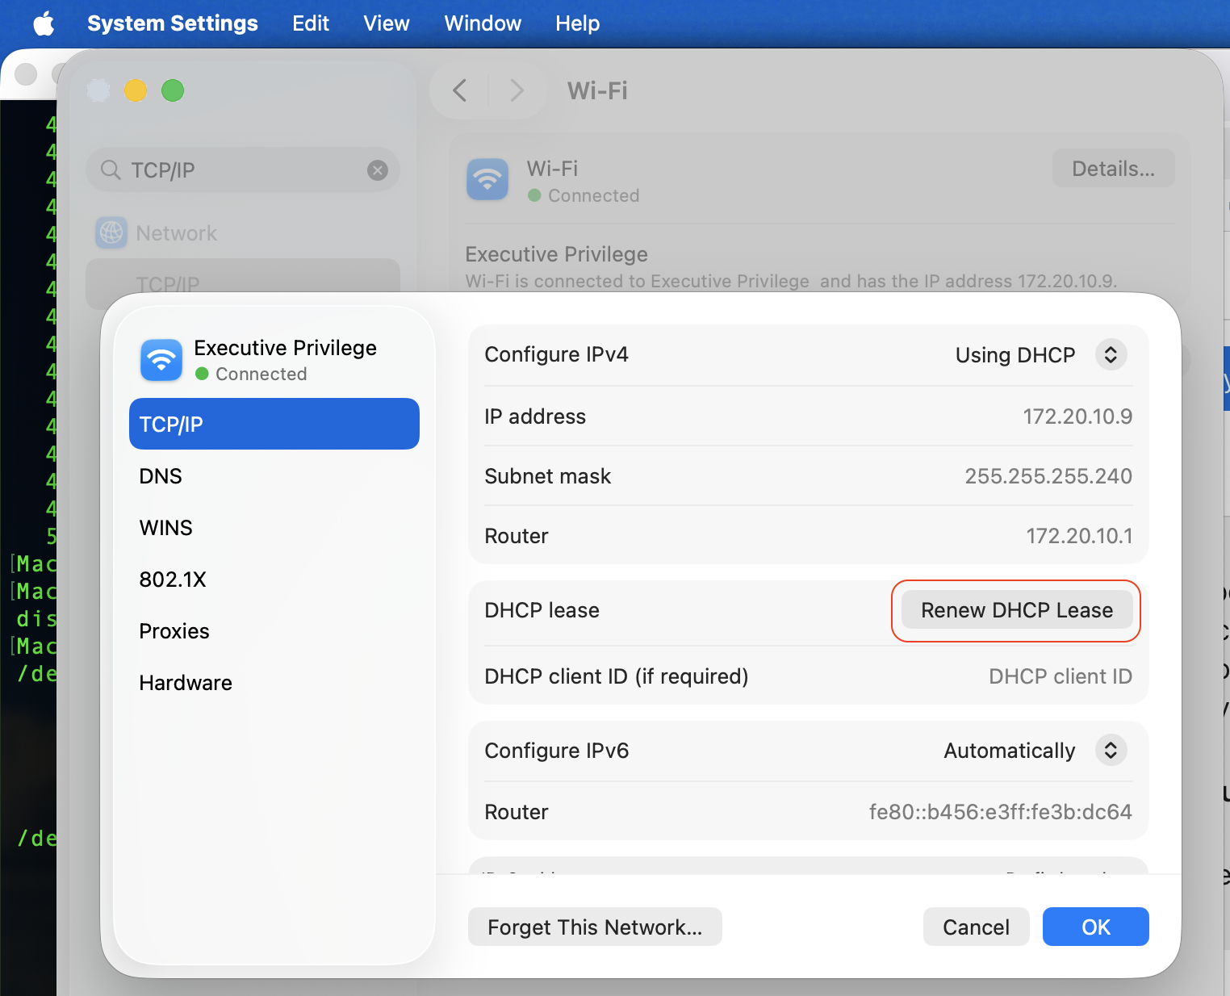Viewport: 1230px width, 996px height.
Task: Open the View menu
Action: click(387, 23)
